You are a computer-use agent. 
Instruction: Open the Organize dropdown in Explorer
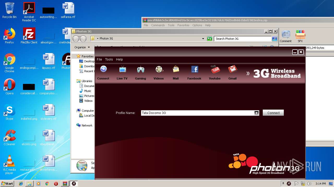point(82,47)
